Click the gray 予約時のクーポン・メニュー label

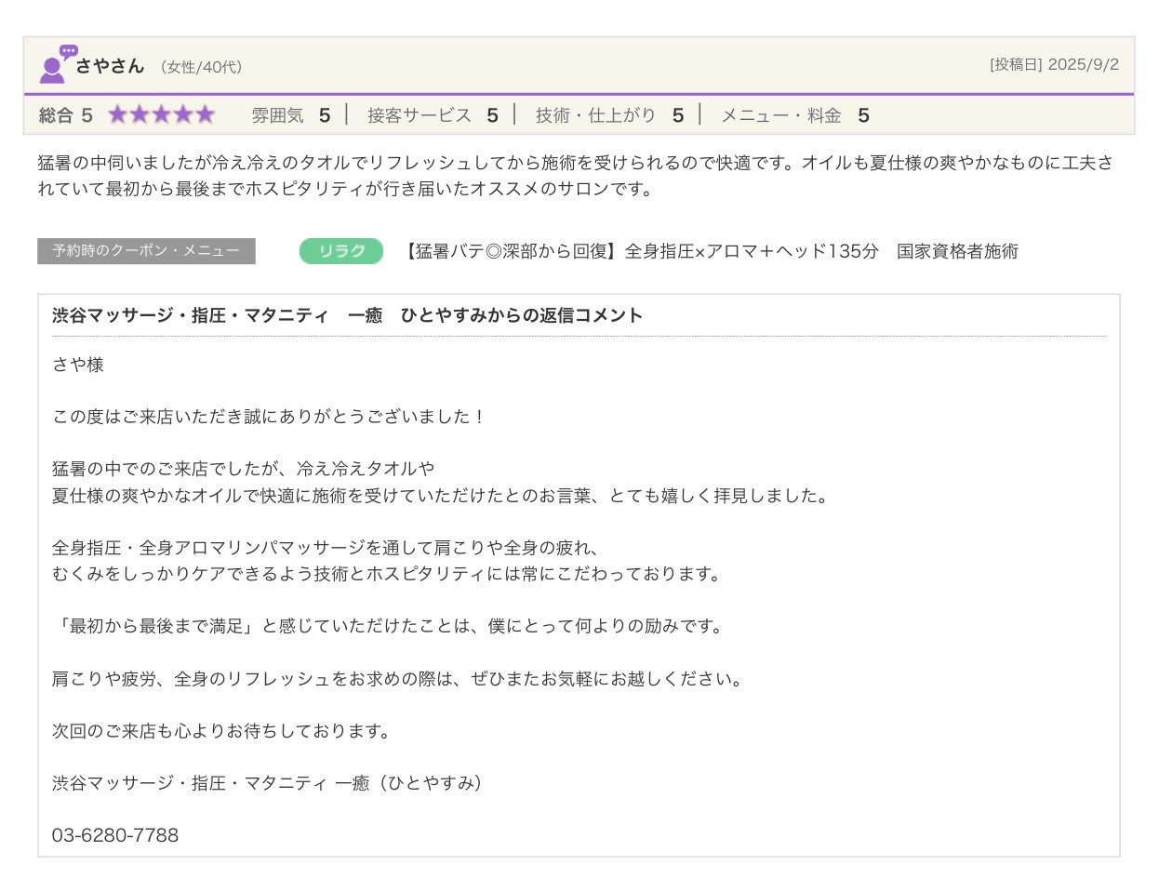pos(146,251)
